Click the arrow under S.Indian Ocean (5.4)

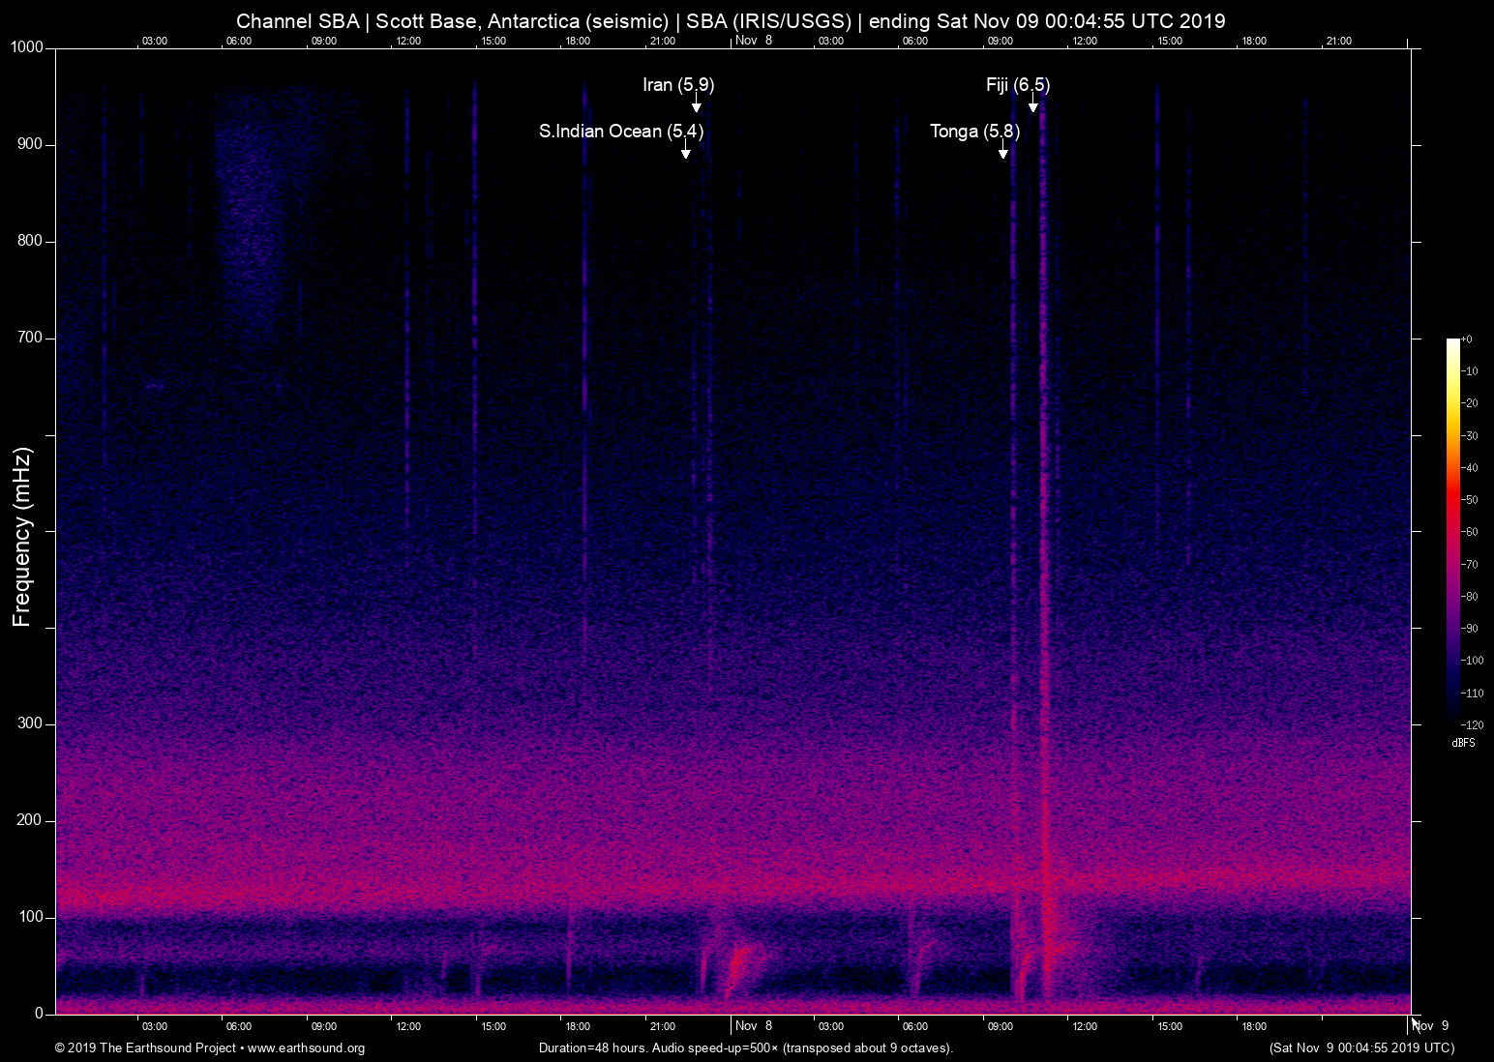(x=685, y=149)
